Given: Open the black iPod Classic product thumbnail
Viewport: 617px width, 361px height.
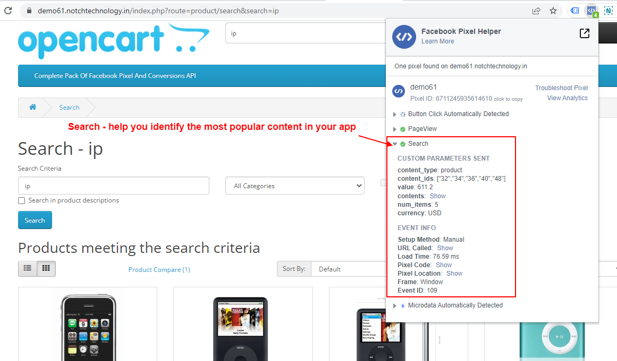Looking at the screenshot, I should tap(240, 329).
